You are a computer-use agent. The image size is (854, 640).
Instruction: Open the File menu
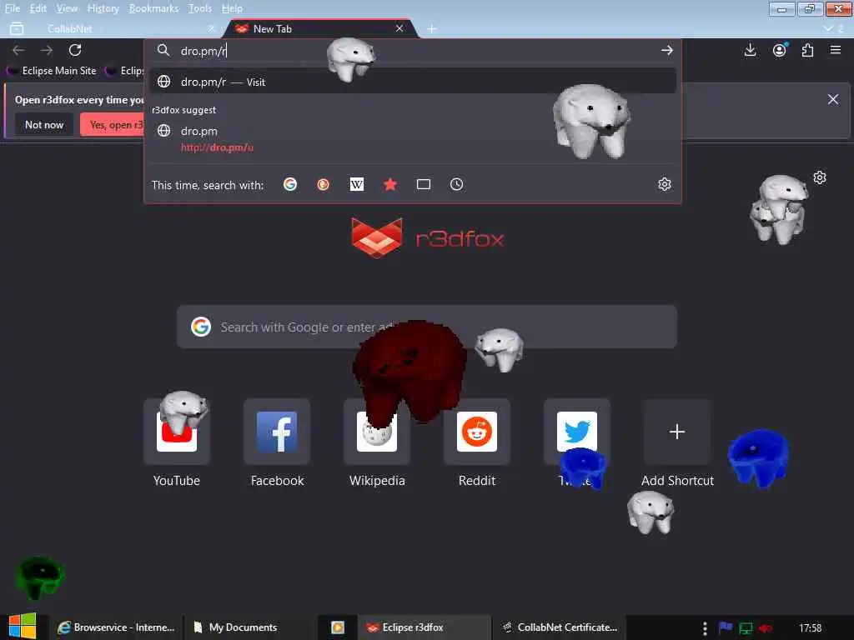(x=12, y=8)
